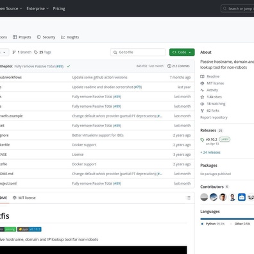This screenshot has height=254, width=254.
Task: Click the tag icon beside v0.10.2
Action: point(202,140)
